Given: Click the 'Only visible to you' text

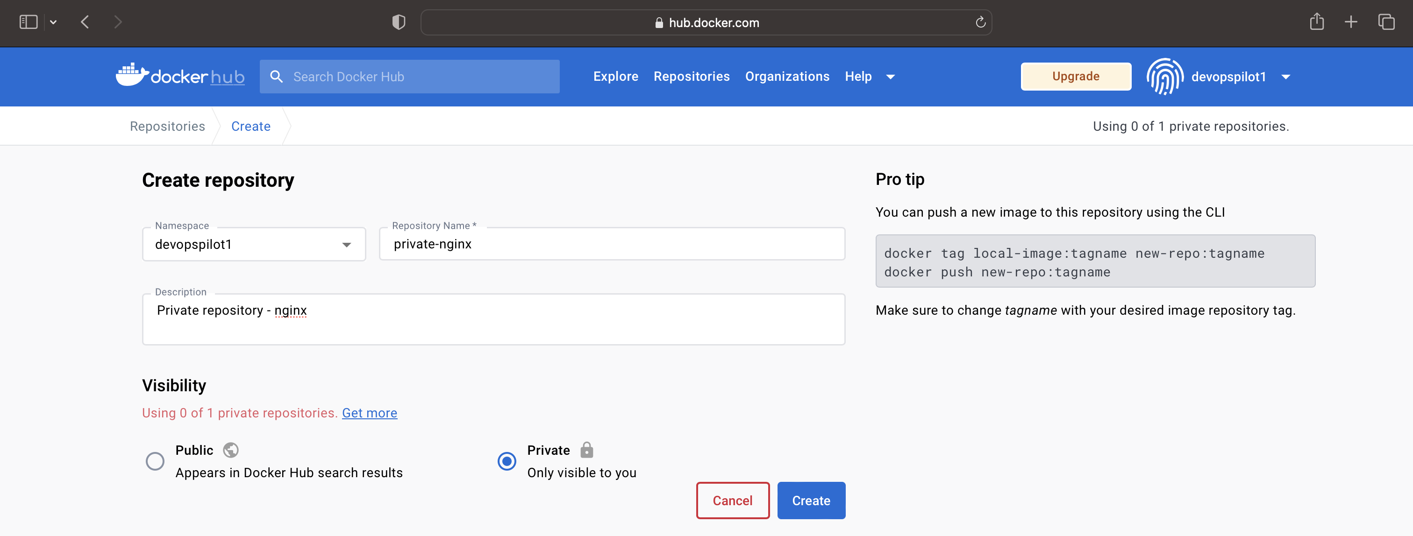Looking at the screenshot, I should [581, 473].
